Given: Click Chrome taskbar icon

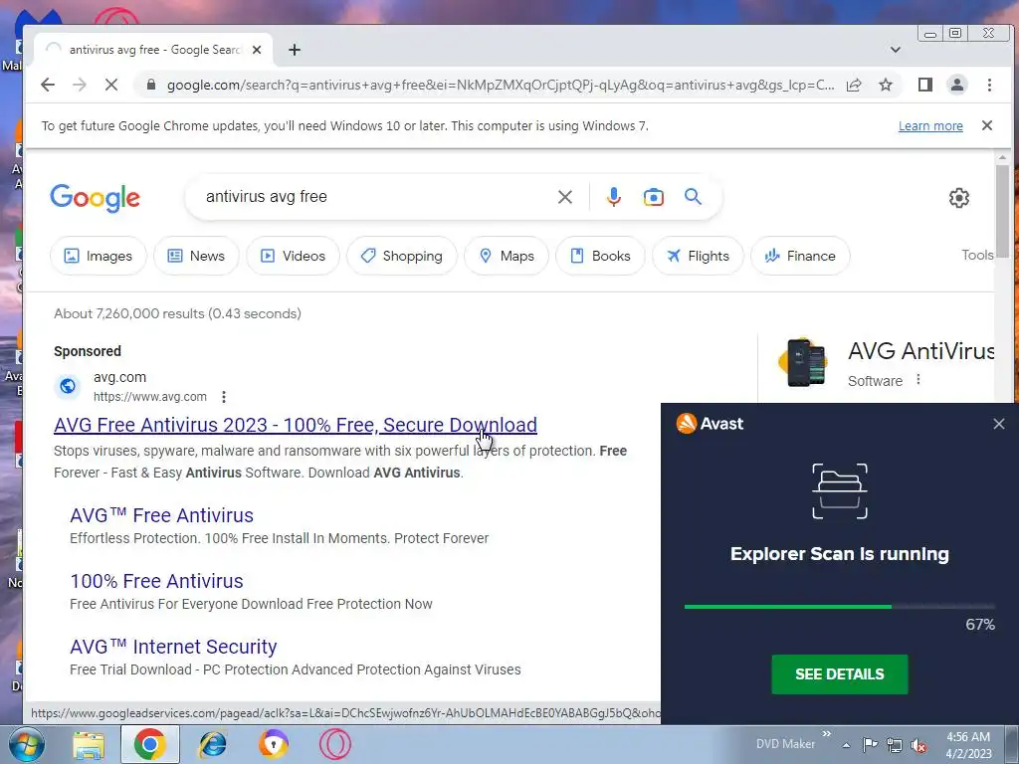Looking at the screenshot, I should (149, 744).
